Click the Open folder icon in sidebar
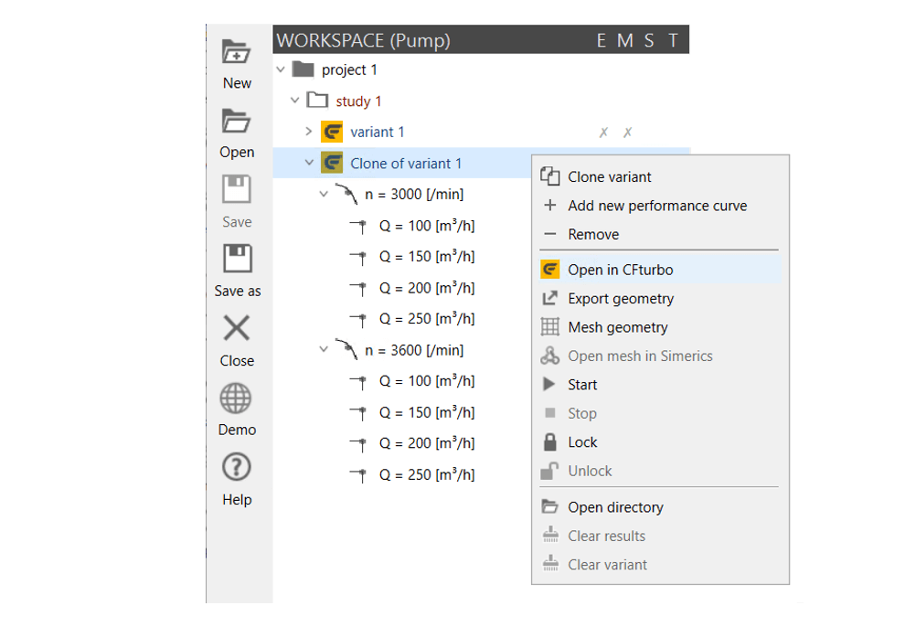905x627 pixels. 237,122
